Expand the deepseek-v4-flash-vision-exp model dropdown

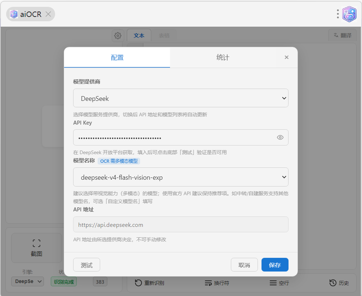[181, 177]
